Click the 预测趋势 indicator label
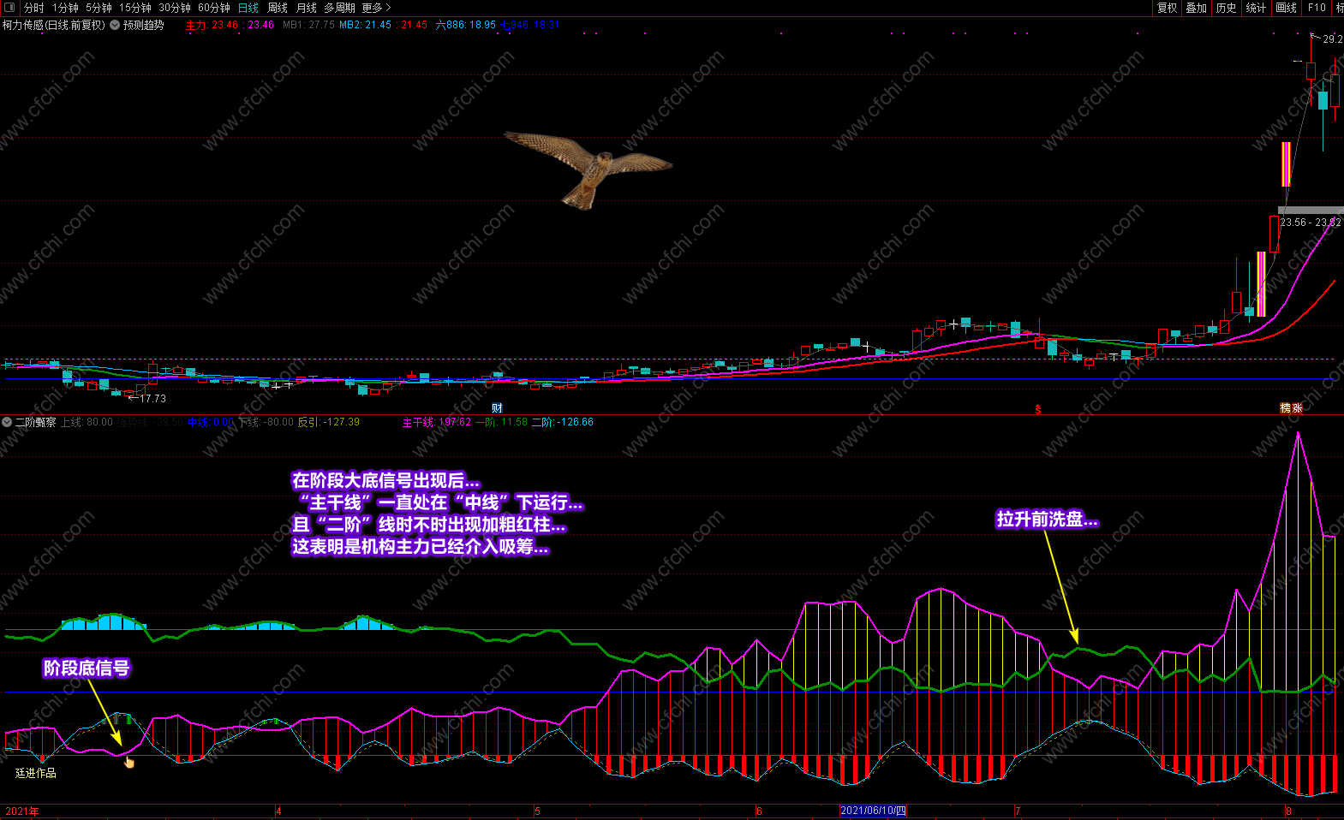The width and height of the screenshot is (1344, 820). pyautogui.click(x=143, y=25)
